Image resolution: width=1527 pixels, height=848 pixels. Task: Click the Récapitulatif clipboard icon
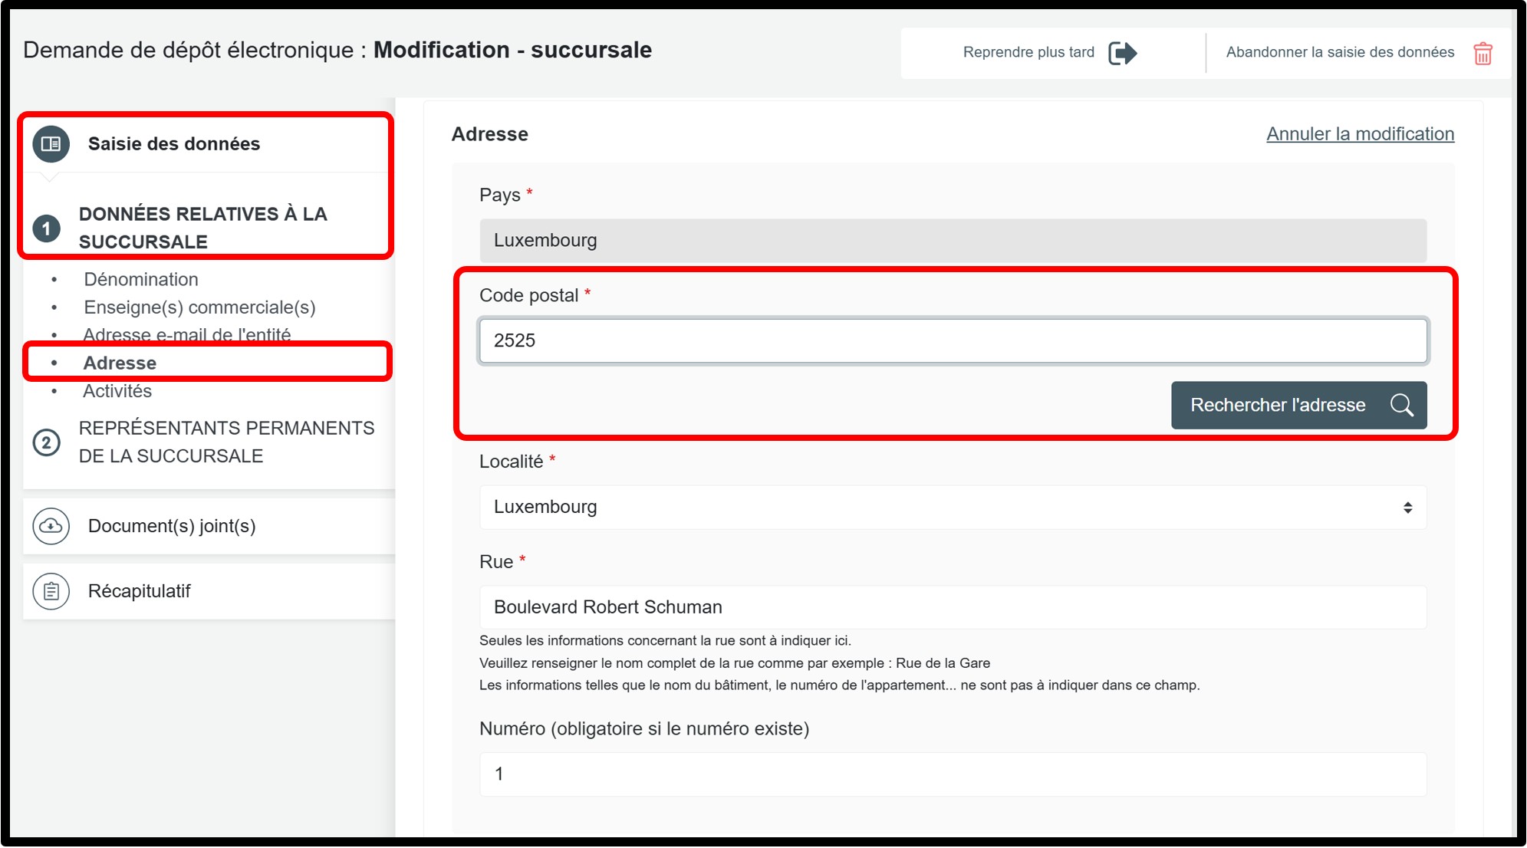tap(51, 592)
